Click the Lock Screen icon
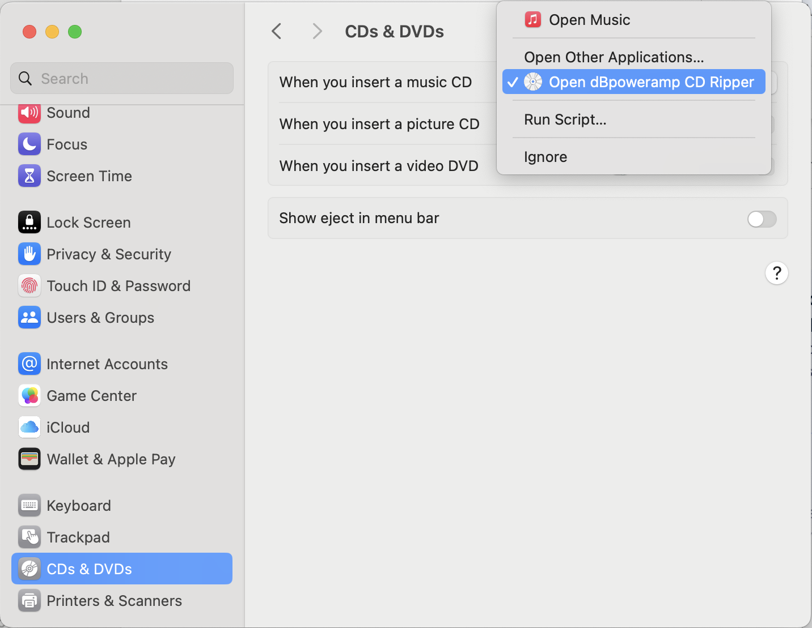 (29, 223)
